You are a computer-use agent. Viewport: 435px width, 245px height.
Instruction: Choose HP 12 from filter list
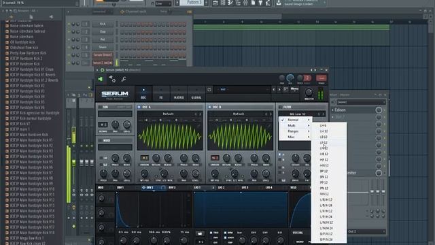pyautogui.click(x=329, y=160)
